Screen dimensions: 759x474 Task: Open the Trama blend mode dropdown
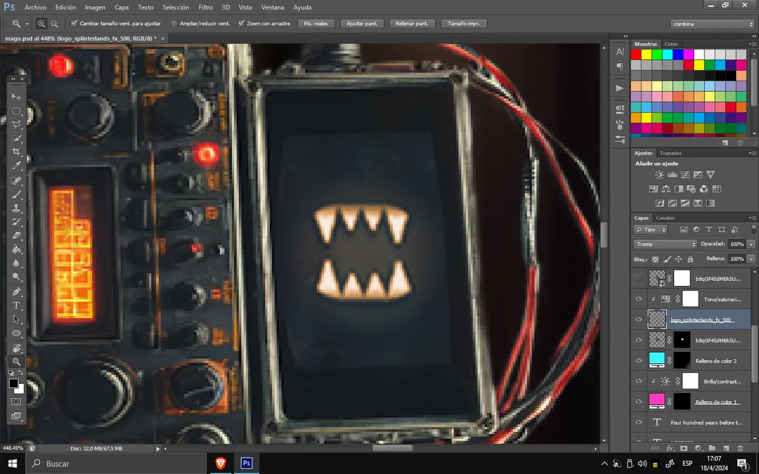click(665, 244)
